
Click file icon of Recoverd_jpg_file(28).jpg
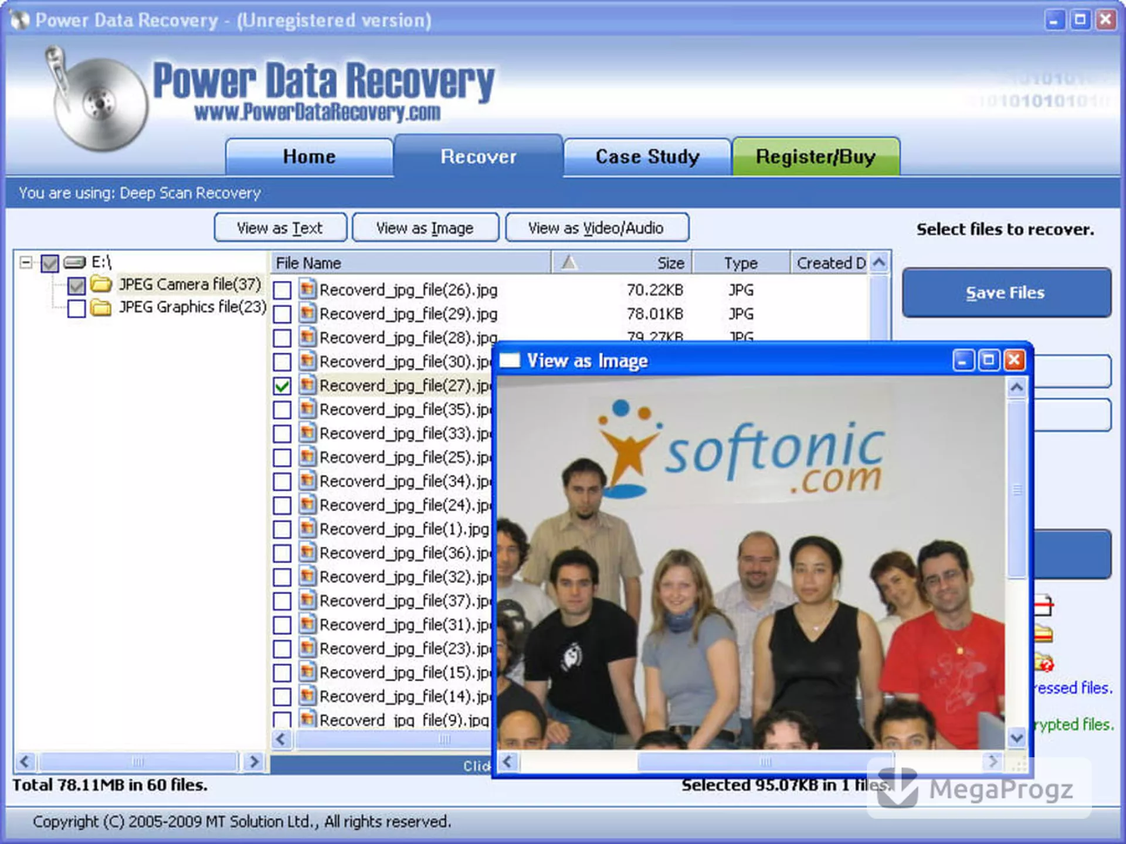[x=307, y=337]
